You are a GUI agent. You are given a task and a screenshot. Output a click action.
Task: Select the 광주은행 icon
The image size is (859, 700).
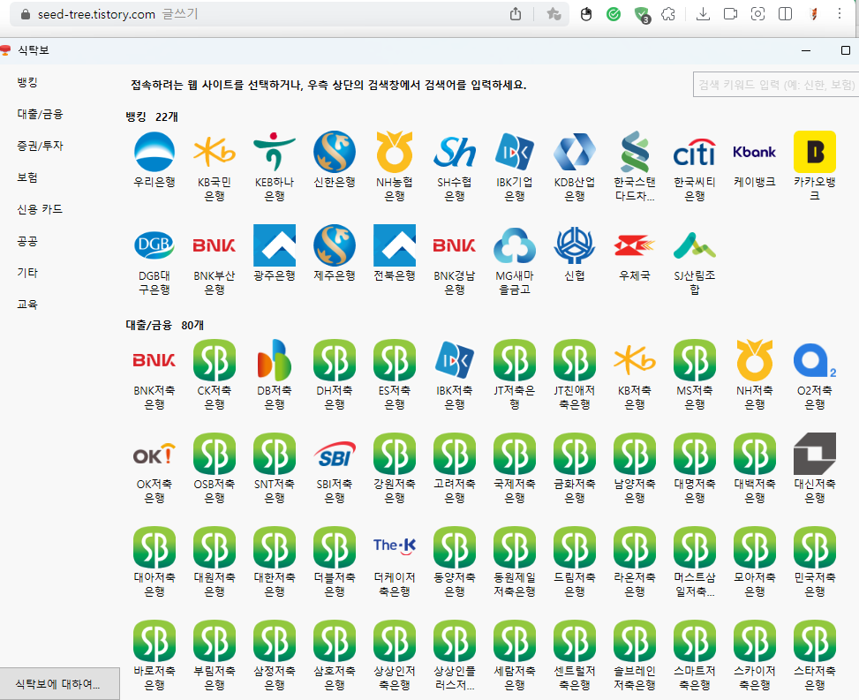pyautogui.click(x=275, y=245)
